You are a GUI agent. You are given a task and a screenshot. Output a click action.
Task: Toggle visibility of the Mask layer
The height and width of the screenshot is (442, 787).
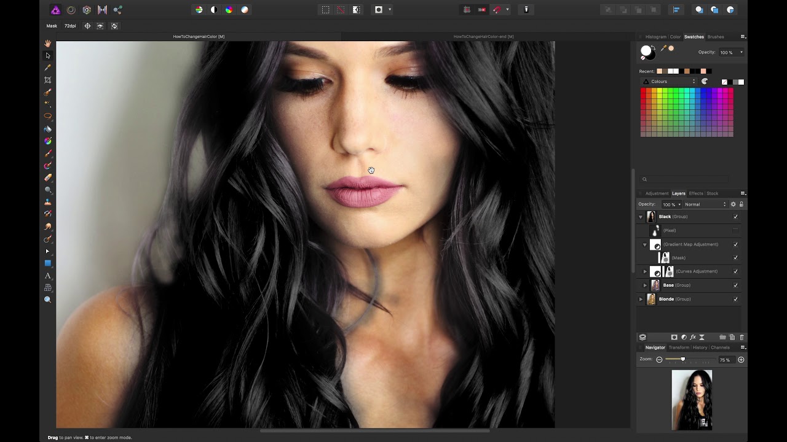point(735,258)
